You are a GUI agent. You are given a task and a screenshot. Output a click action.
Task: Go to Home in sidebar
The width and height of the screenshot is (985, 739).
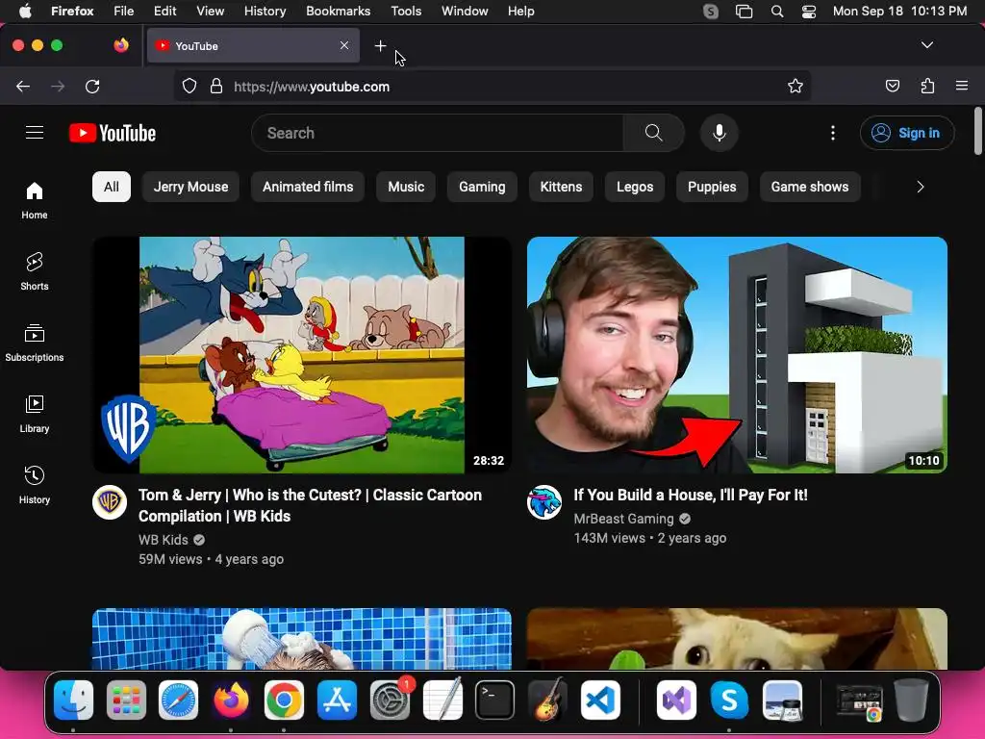[x=35, y=200]
